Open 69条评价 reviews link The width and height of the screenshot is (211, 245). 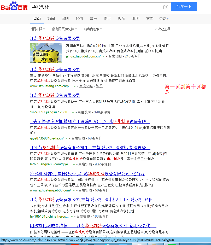(x=95, y=138)
